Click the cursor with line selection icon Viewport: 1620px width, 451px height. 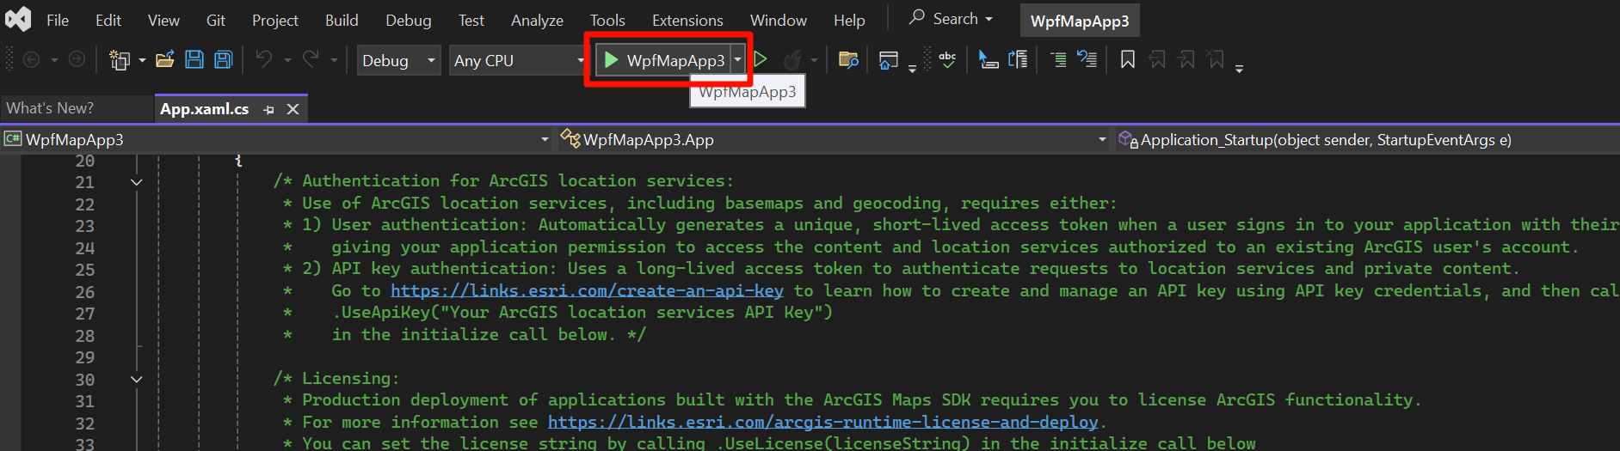(989, 59)
